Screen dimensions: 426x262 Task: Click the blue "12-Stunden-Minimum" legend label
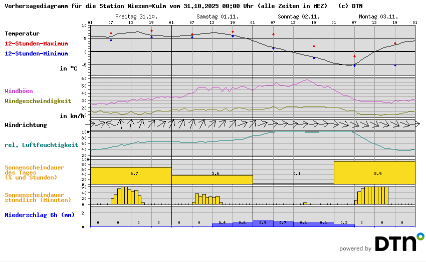[x=36, y=53]
